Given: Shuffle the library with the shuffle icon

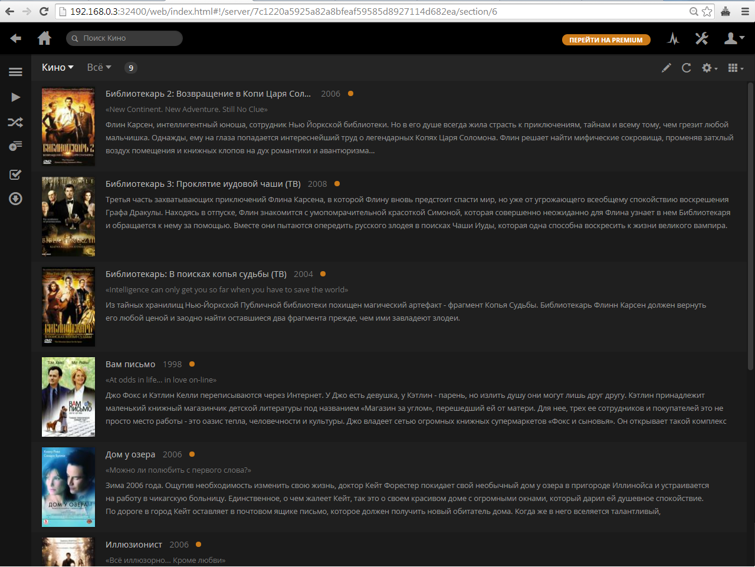Looking at the screenshot, I should (15, 123).
